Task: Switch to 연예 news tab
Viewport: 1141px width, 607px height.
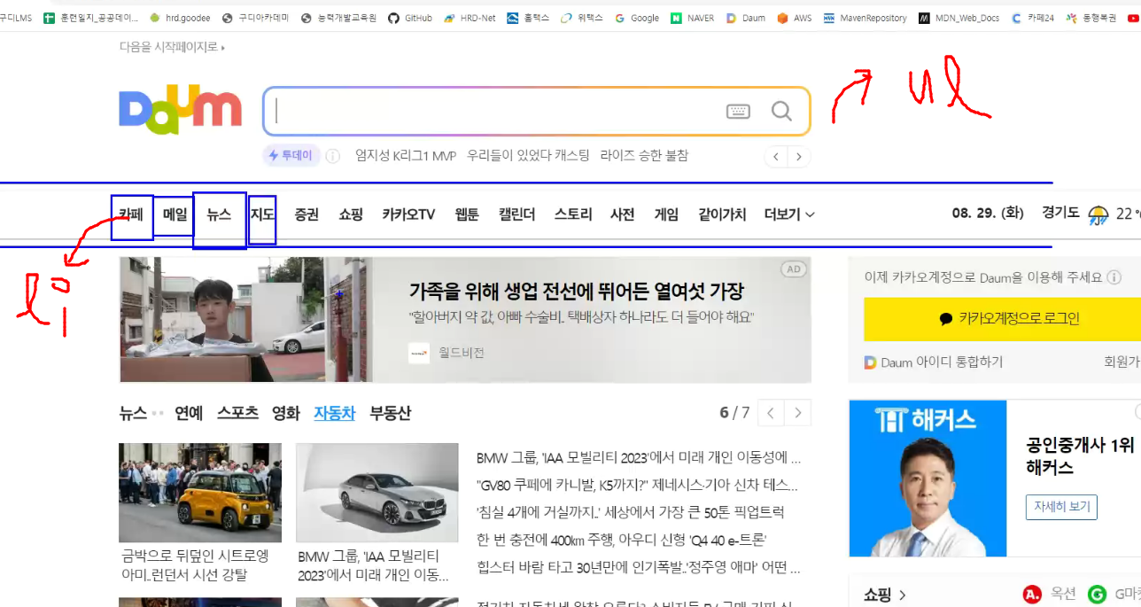Action: 189,413
